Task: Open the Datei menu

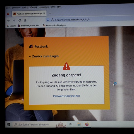Action: coord(8,8)
